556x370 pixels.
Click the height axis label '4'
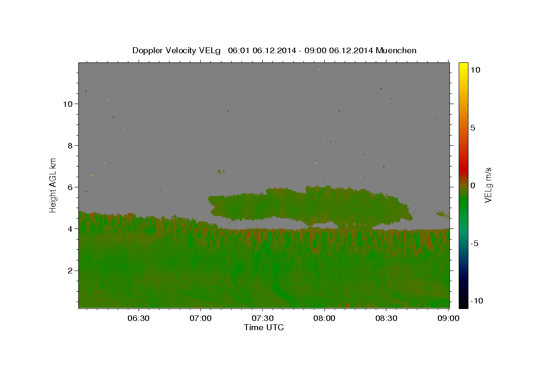pos(69,229)
